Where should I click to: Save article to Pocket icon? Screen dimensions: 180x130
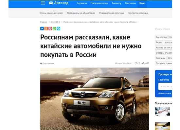tap(50, 28)
